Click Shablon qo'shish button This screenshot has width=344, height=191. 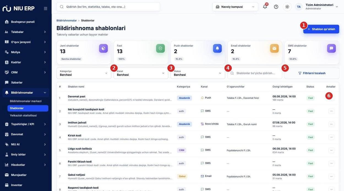click(x=321, y=29)
